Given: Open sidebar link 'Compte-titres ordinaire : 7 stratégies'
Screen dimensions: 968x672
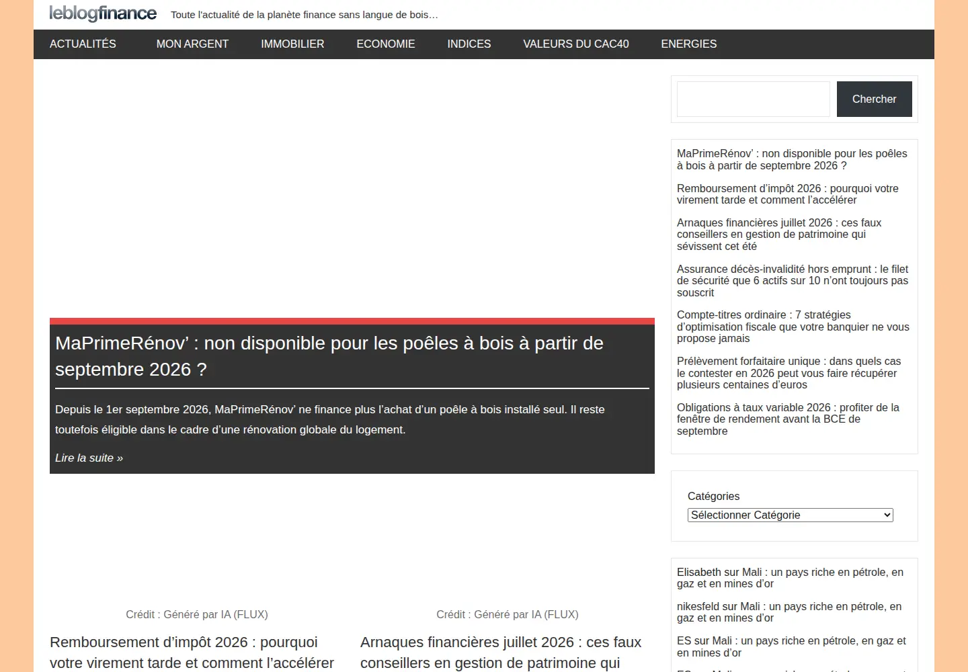Looking at the screenshot, I should click(x=793, y=327).
